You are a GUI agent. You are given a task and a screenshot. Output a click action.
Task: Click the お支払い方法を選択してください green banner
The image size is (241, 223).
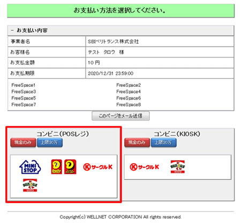(x=120, y=11)
